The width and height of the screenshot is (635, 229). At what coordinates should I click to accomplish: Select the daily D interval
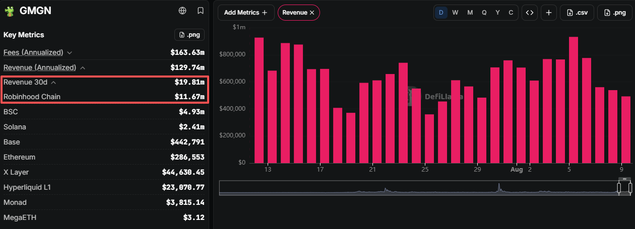tap(441, 13)
